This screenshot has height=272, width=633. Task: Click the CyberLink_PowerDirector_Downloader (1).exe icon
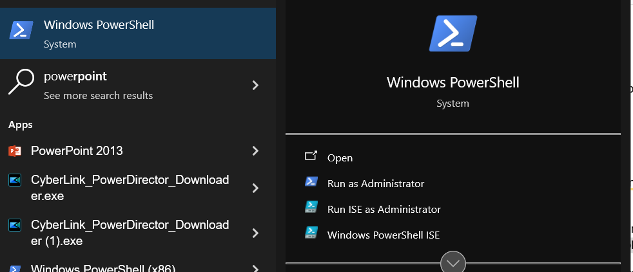click(x=15, y=225)
